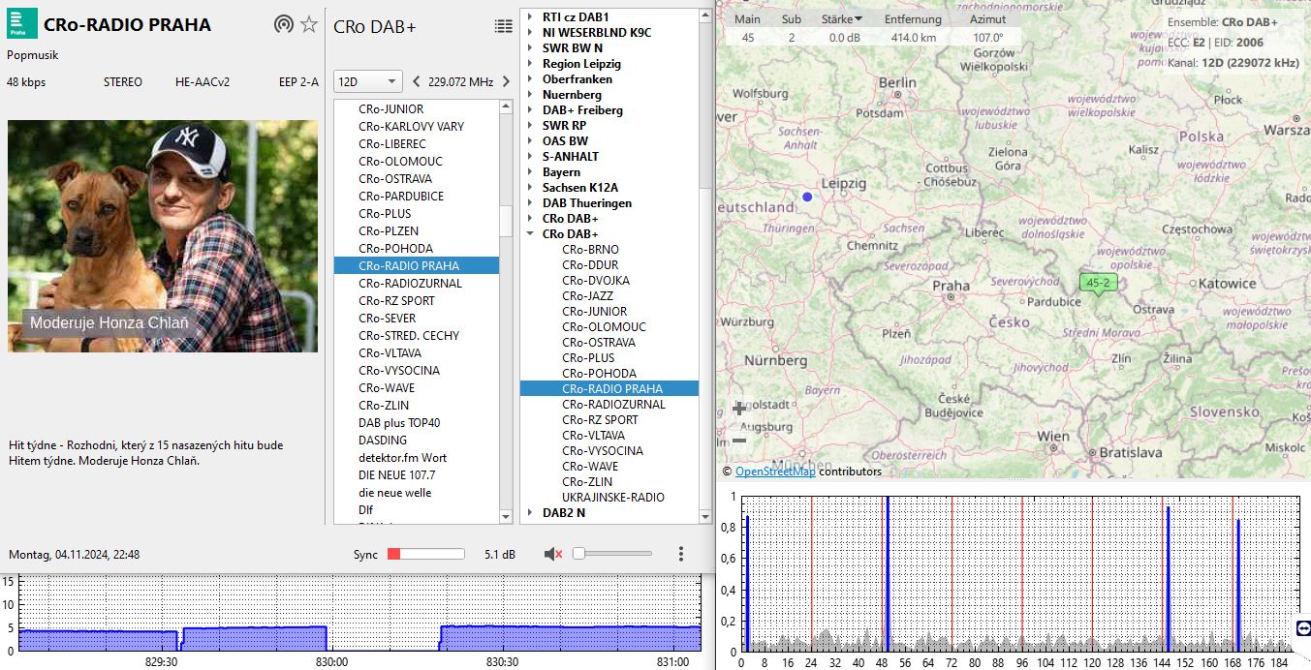Open the three-dot options menu
The width and height of the screenshot is (1311, 670).
(x=681, y=554)
